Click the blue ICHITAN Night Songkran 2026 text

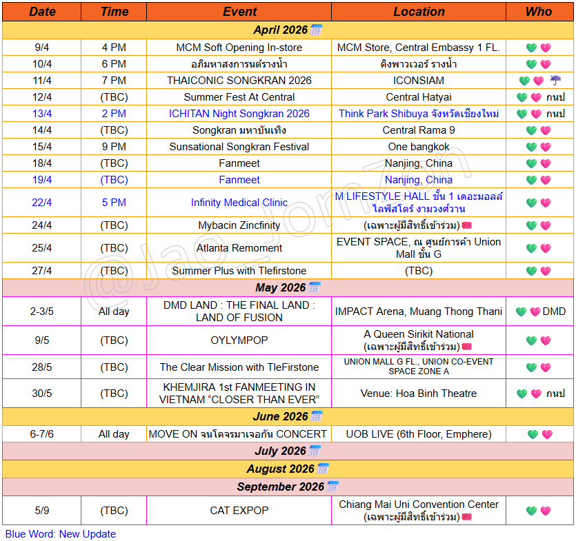pos(239,114)
